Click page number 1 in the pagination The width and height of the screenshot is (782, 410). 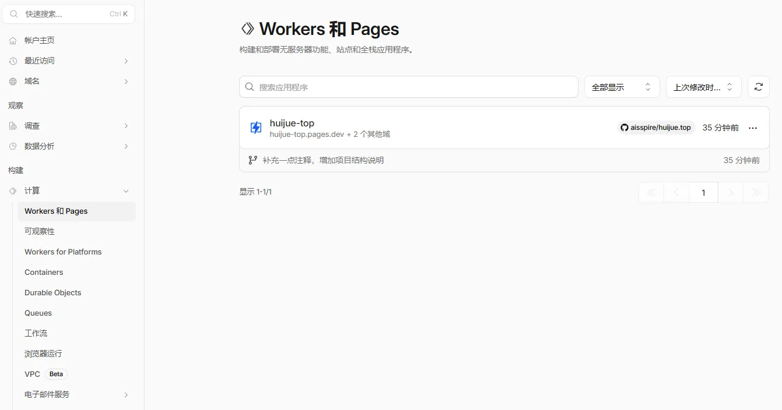[x=703, y=192]
